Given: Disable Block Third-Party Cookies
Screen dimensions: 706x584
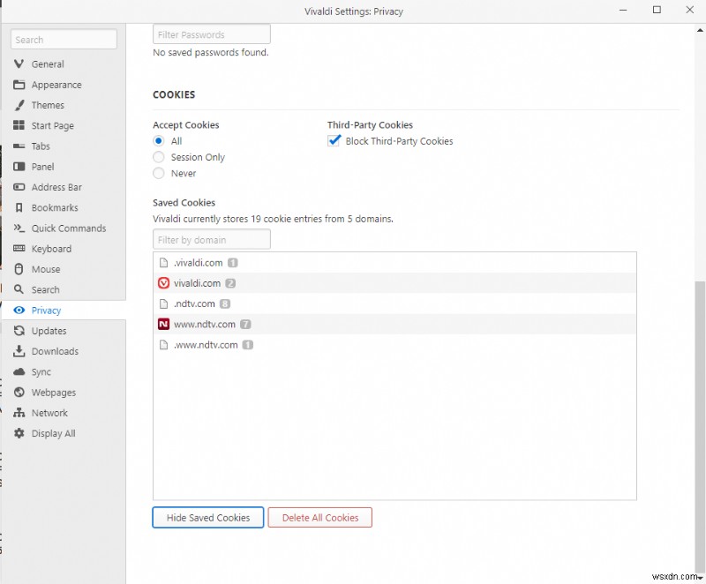Looking at the screenshot, I should [x=334, y=140].
